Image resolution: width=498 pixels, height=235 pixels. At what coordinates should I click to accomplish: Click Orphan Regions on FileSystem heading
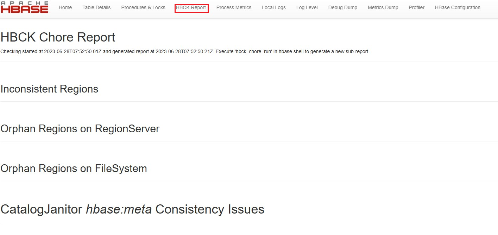[74, 169]
